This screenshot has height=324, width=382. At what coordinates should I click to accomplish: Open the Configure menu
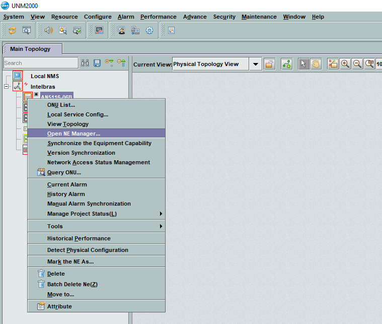coord(98,17)
